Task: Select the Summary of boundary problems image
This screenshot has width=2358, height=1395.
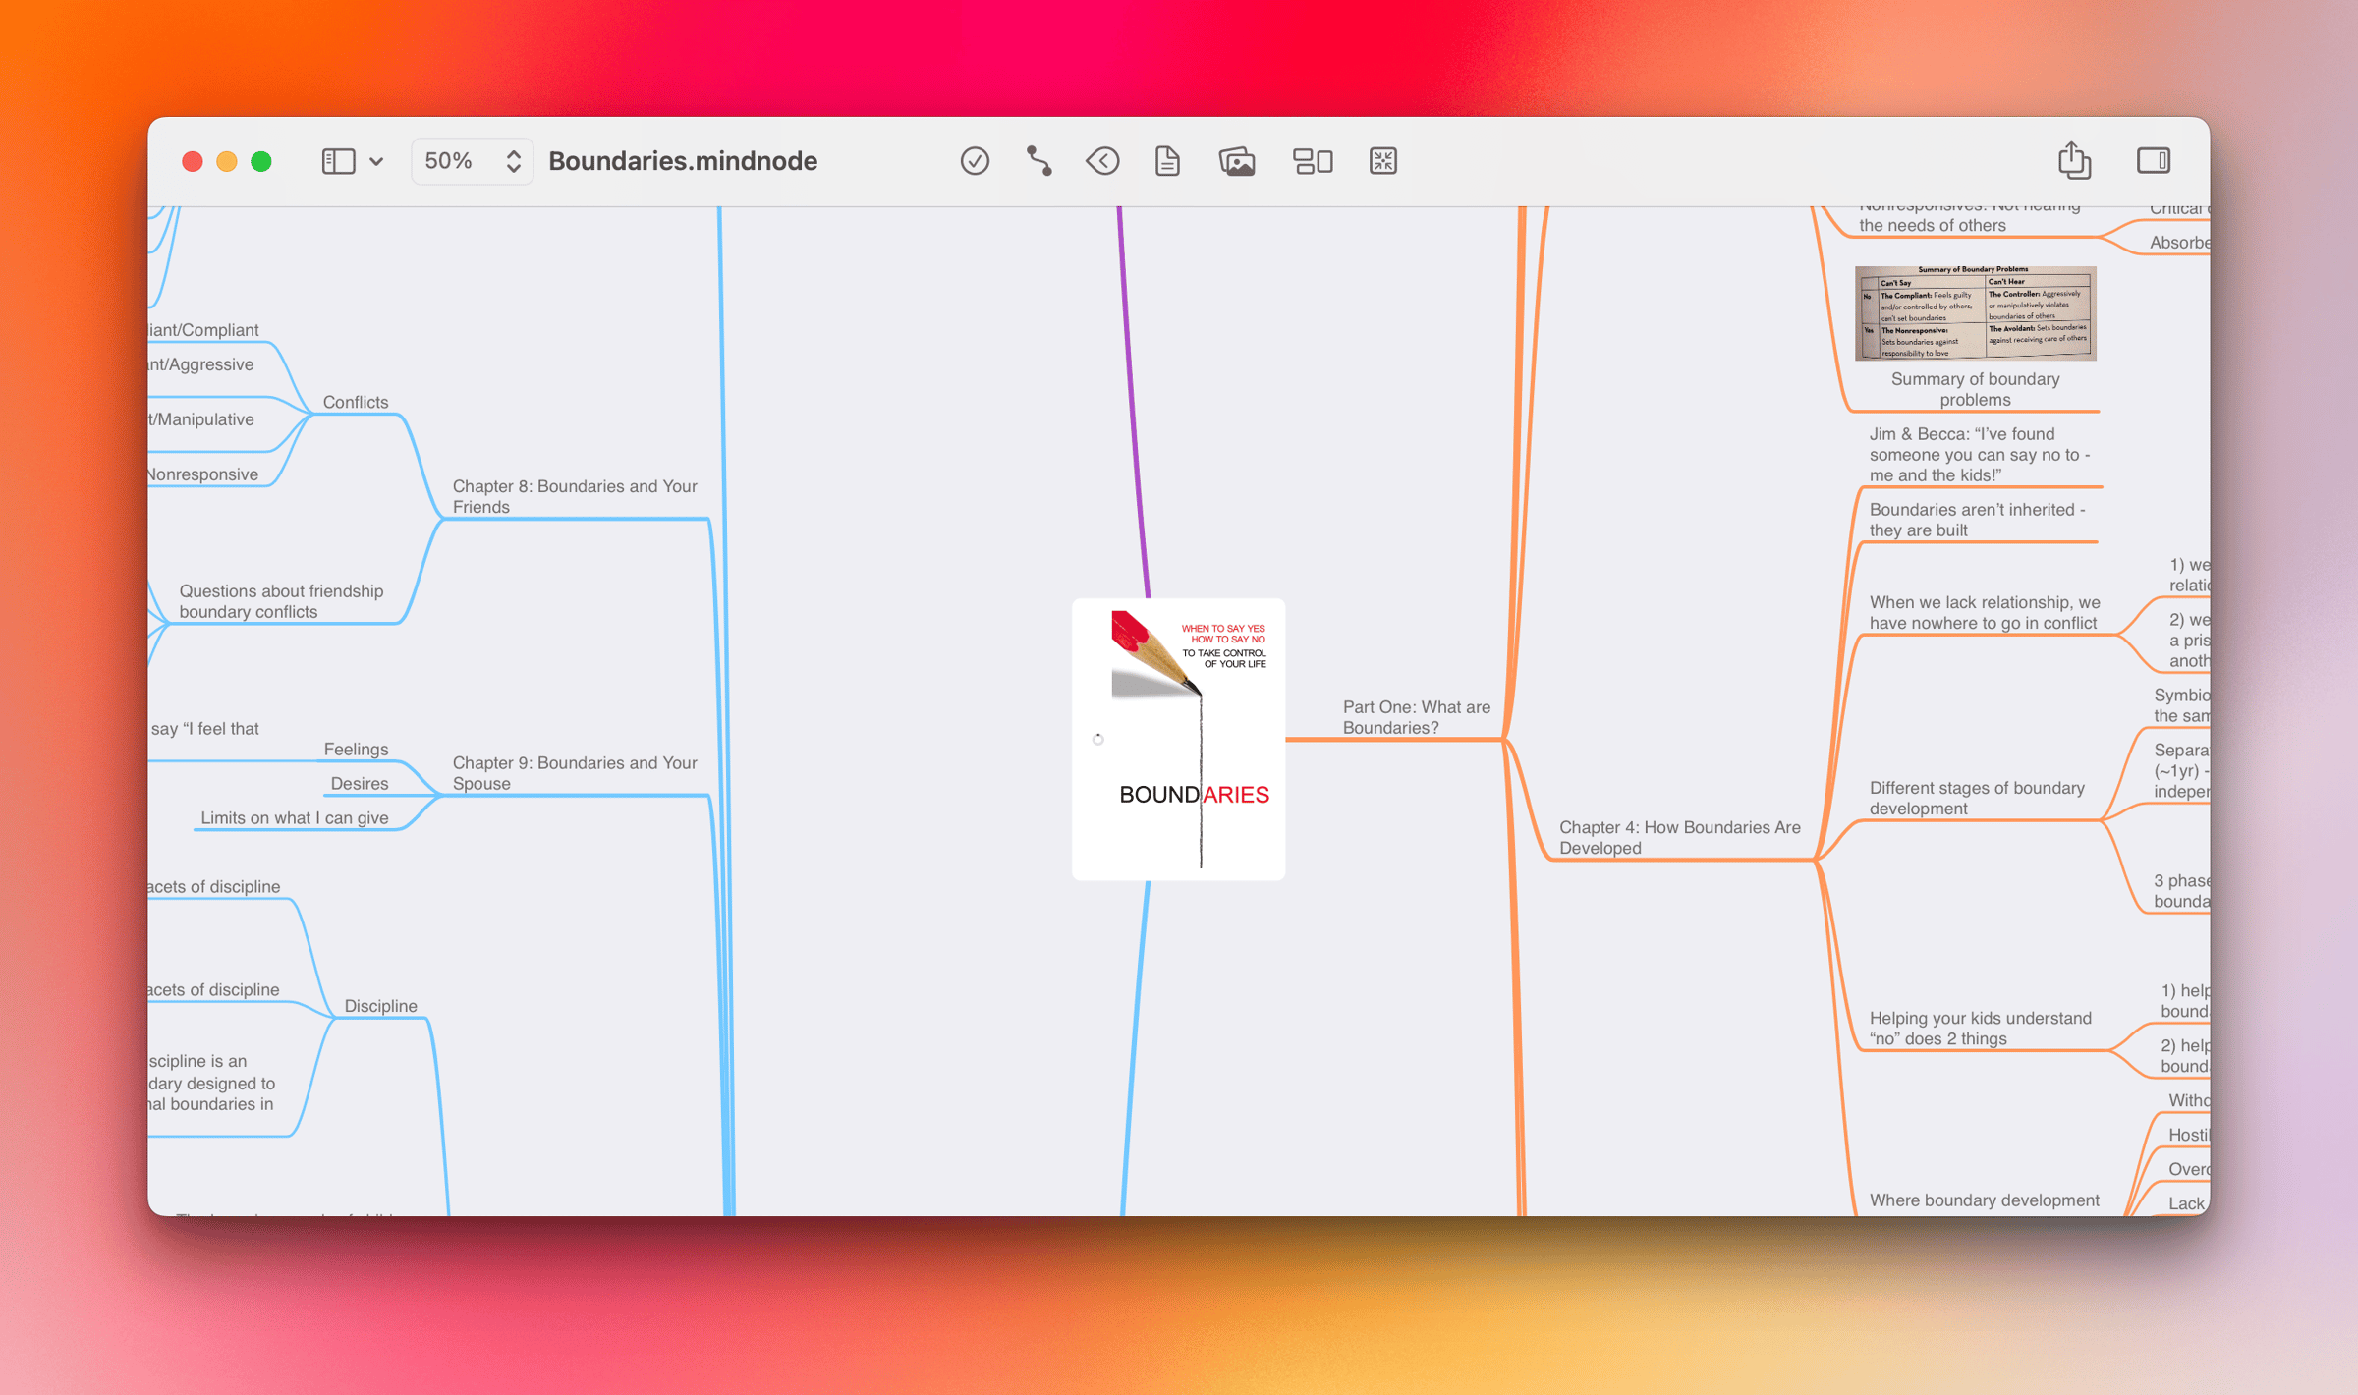Action: (x=1975, y=313)
